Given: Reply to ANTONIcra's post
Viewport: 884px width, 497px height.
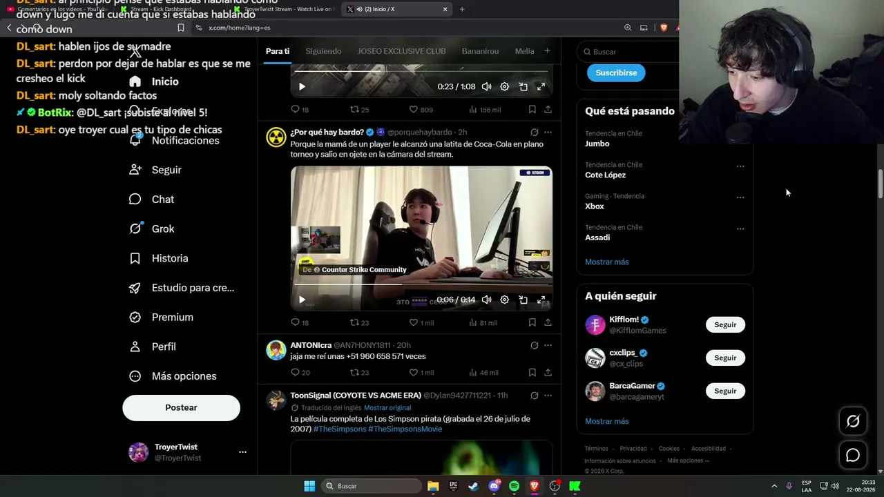Looking at the screenshot, I should (300, 373).
